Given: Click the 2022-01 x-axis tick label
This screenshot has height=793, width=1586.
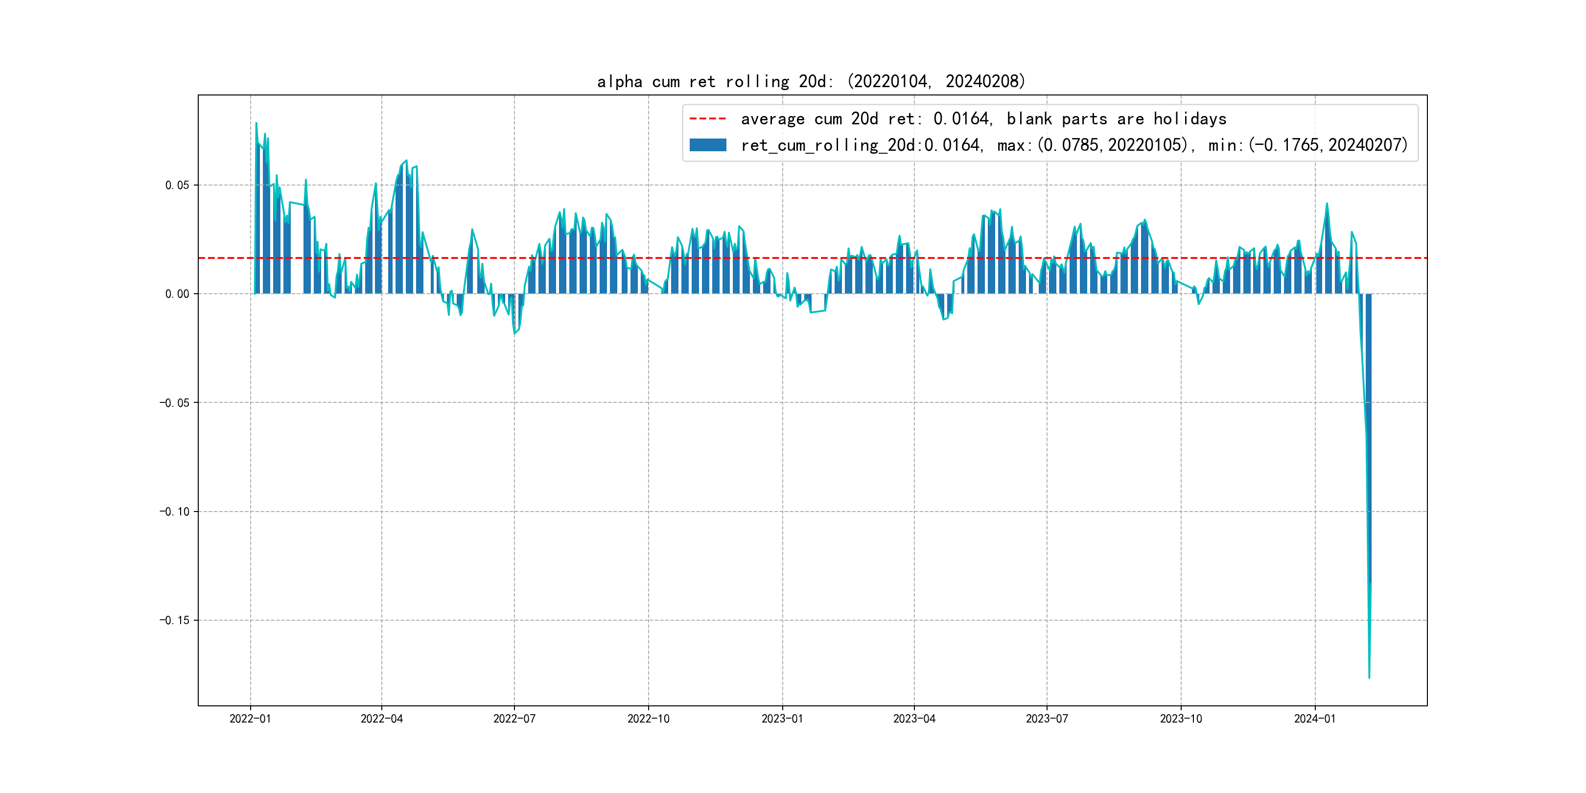Looking at the screenshot, I should pos(250,719).
